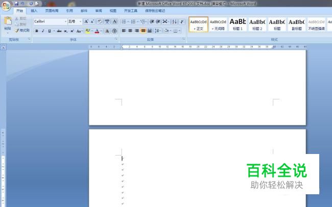Apply distributed alignment
332x207 pixels.
coord(150,31)
